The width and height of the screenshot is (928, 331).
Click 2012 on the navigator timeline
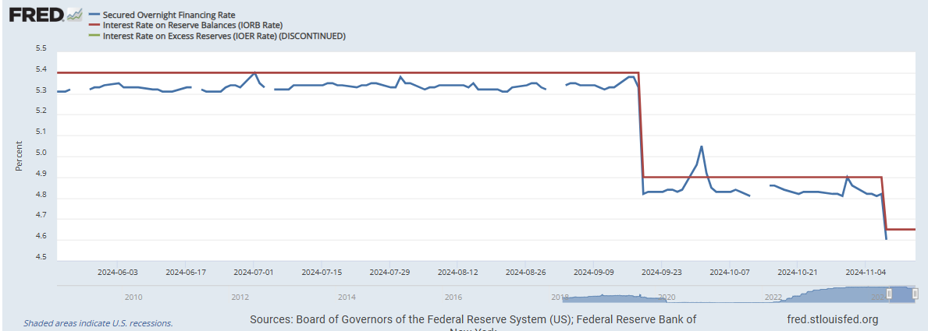click(240, 297)
